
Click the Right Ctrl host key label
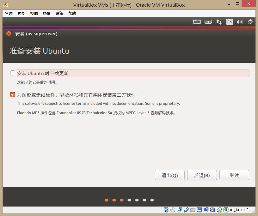coord(239,210)
